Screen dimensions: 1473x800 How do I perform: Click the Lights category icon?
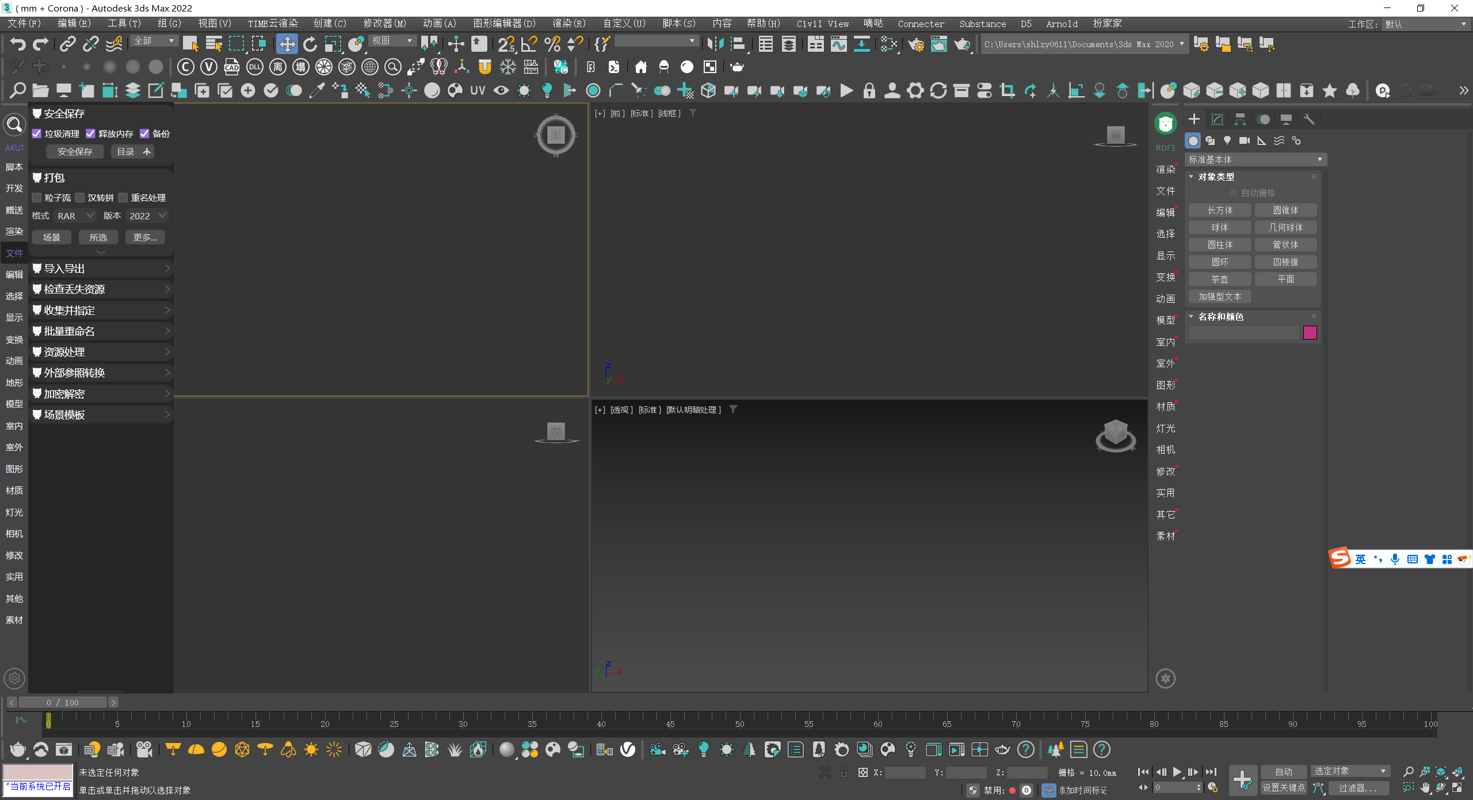point(1227,140)
